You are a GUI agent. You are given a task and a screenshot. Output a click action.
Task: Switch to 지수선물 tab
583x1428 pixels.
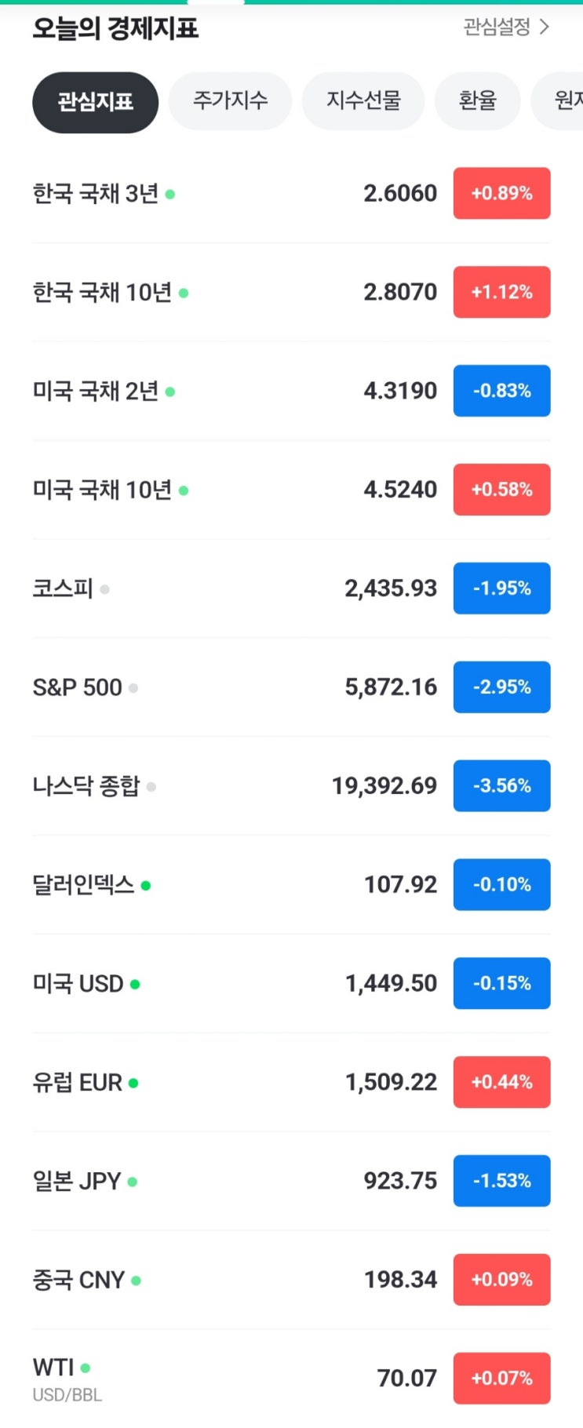pyautogui.click(x=363, y=100)
